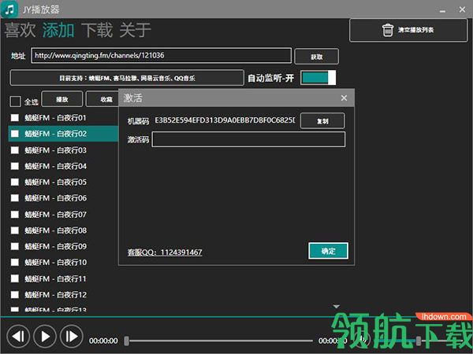
Task: Select the 蜻蜓FM - 白夜行08 entry
Action: 55,230
